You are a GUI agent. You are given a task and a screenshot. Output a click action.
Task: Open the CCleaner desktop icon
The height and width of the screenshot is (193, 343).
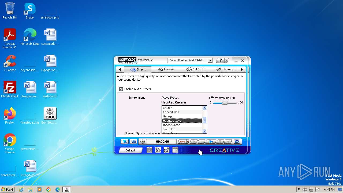(10, 63)
